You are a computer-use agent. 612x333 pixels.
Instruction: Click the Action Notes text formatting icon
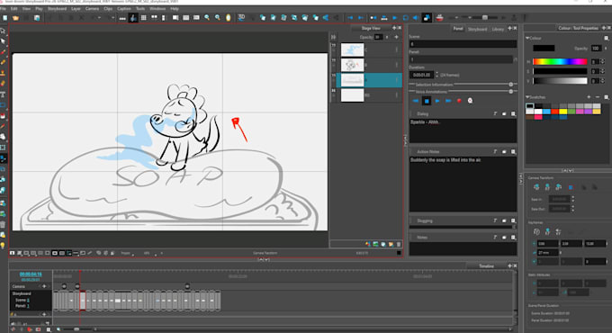pyautogui.click(x=495, y=151)
